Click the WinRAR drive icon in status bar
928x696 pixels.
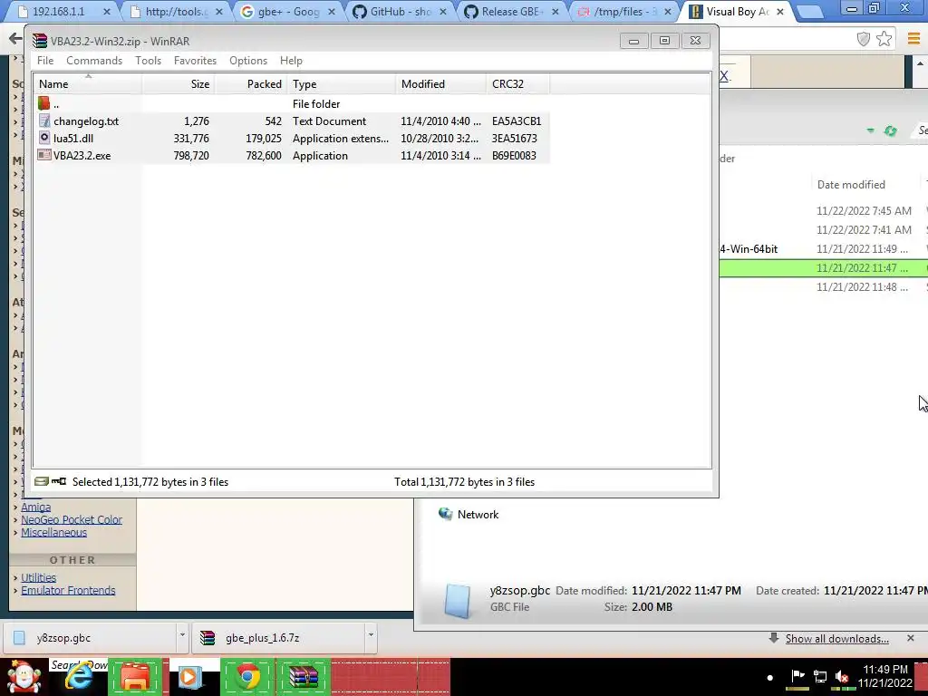tap(42, 481)
